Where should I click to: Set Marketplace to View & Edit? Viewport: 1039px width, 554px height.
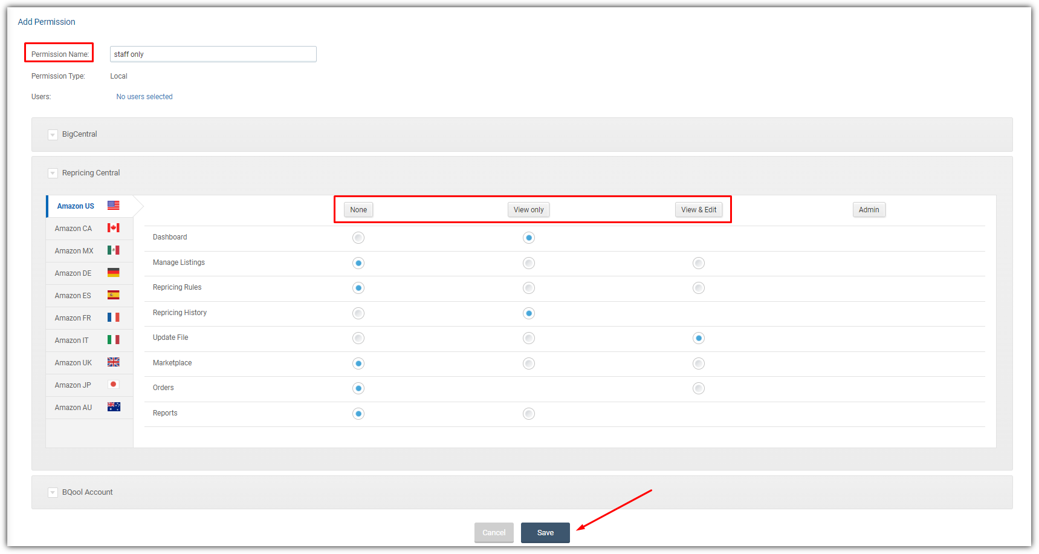click(699, 363)
